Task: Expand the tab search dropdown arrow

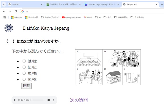Action: coord(4,5)
